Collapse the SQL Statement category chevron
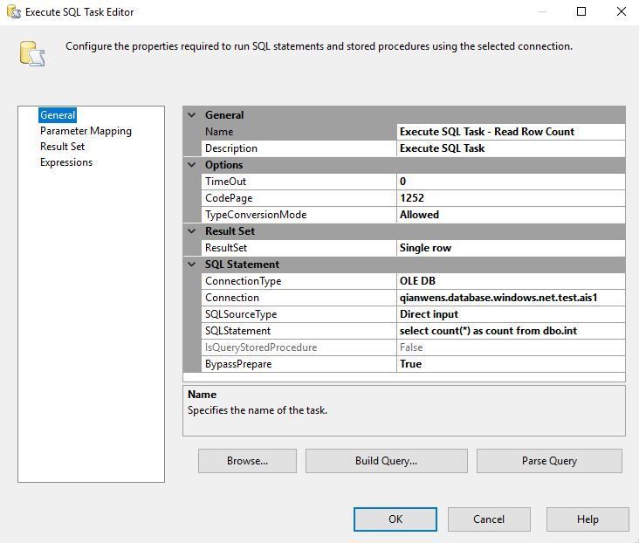Screen dimensions: 639x543 191,265
